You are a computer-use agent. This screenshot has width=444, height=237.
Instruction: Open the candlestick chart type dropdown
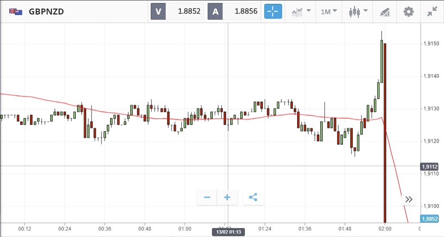pyautogui.click(x=358, y=12)
